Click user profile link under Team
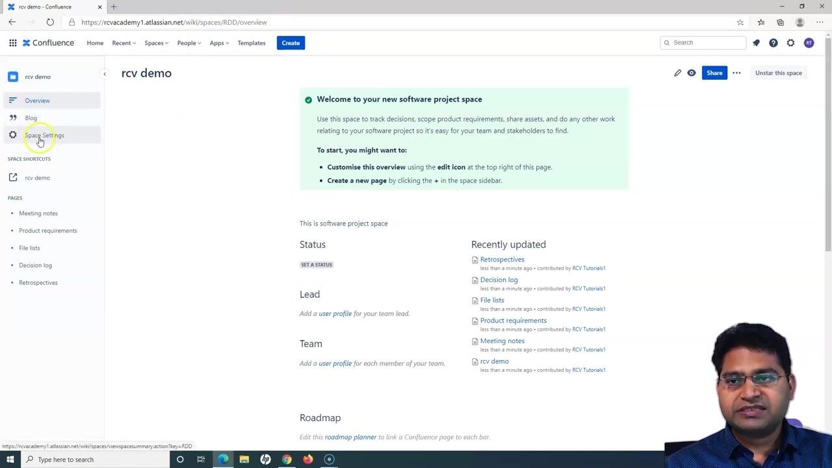 (335, 363)
